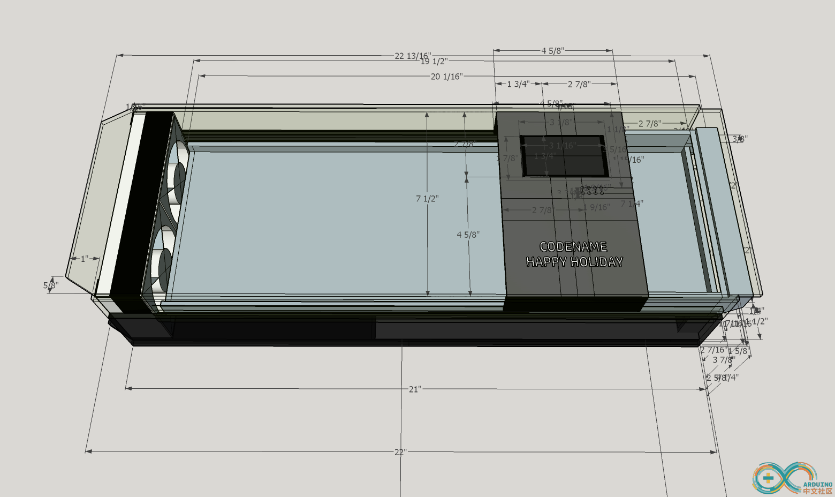The image size is (835, 497).
Task: Click the 21" base dimension label
Action: coord(415,389)
